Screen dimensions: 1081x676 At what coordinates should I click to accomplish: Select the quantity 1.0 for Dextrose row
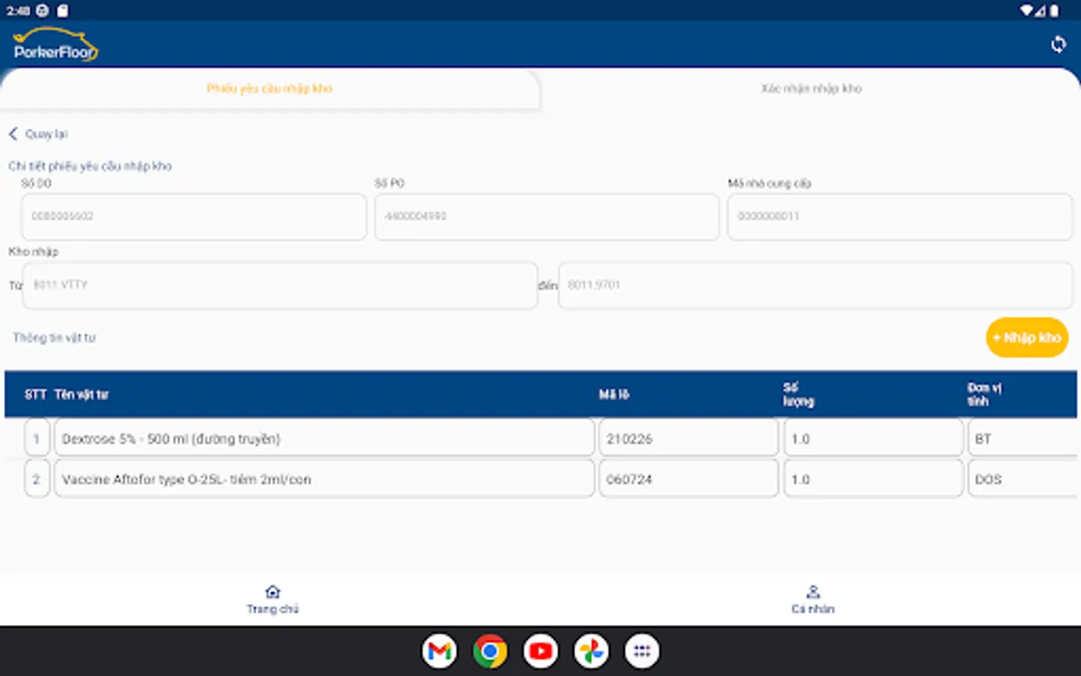coord(873,439)
